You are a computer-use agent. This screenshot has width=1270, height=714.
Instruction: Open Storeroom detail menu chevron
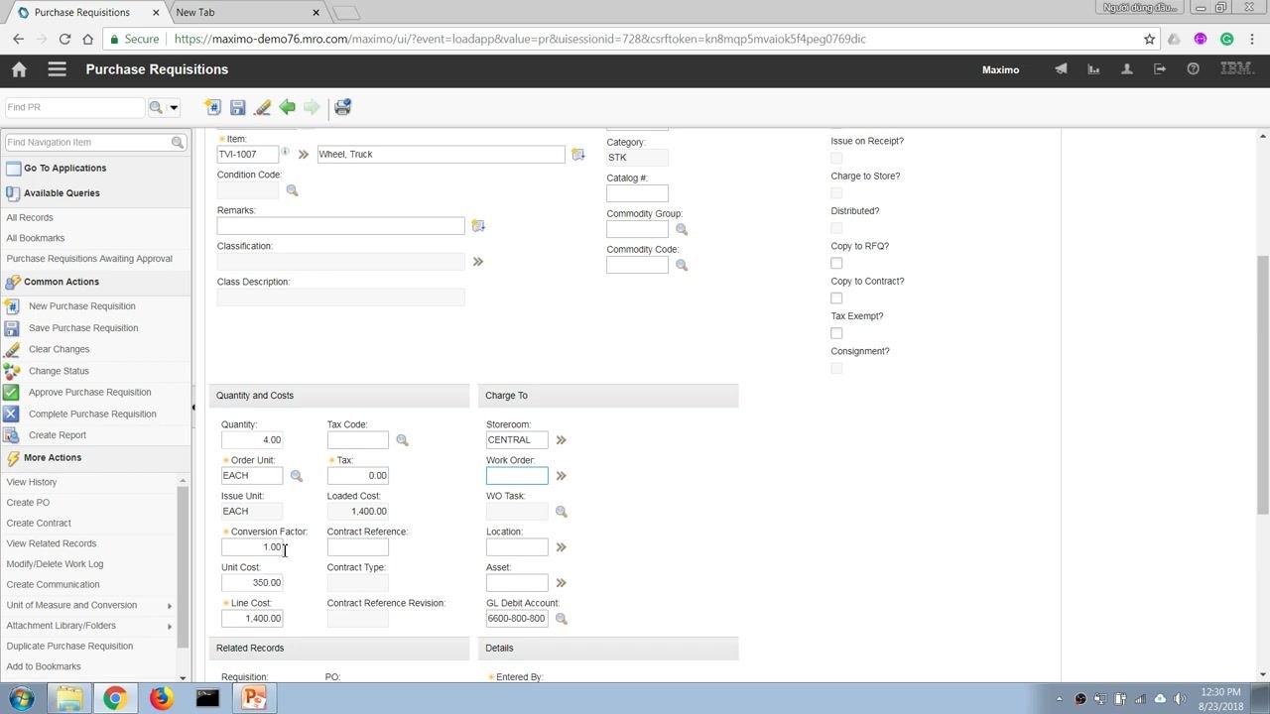click(x=561, y=440)
